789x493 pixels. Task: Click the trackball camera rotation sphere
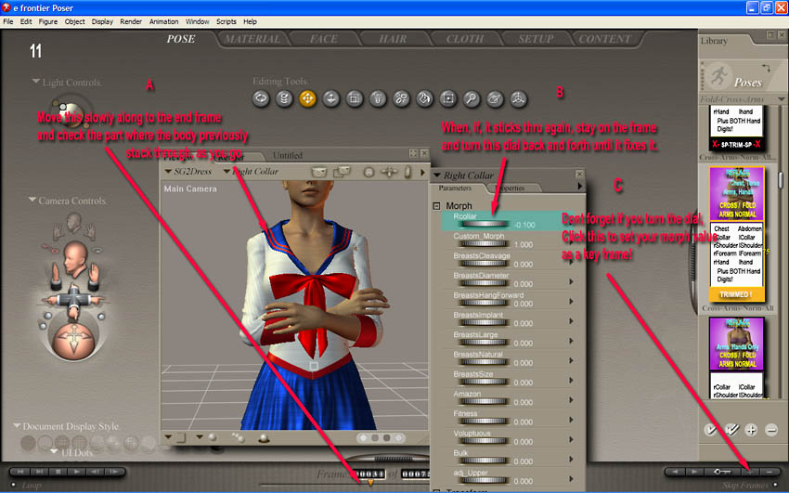(x=74, y=342)
